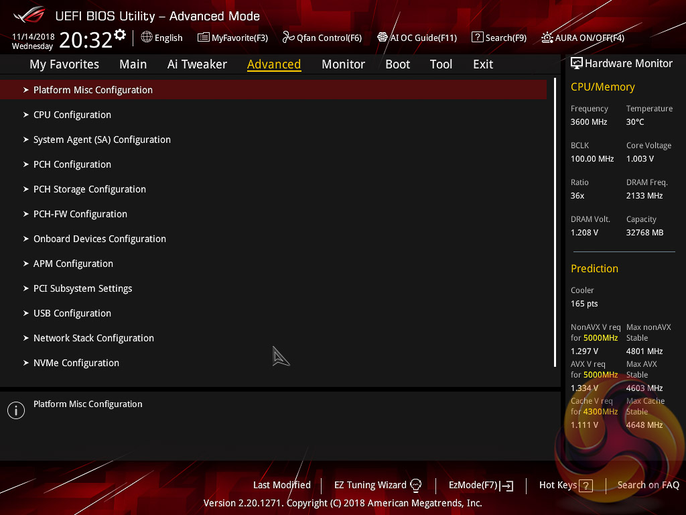Click the English language button
Viewport: 686px width, 515px height.
tap(162, 38)
